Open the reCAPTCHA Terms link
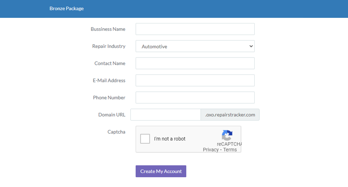The image size is (348, 187). (x=230, y=150)
